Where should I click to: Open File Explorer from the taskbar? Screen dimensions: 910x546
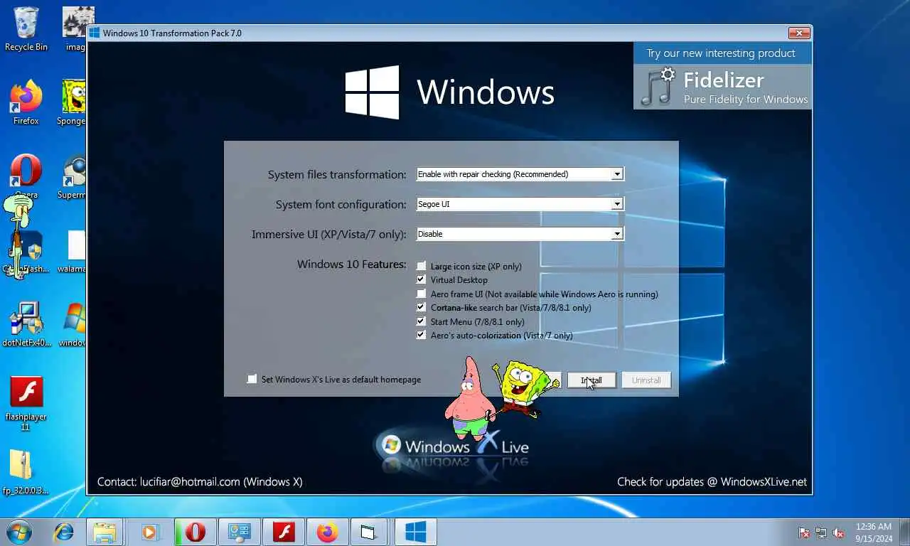[105, 532]
